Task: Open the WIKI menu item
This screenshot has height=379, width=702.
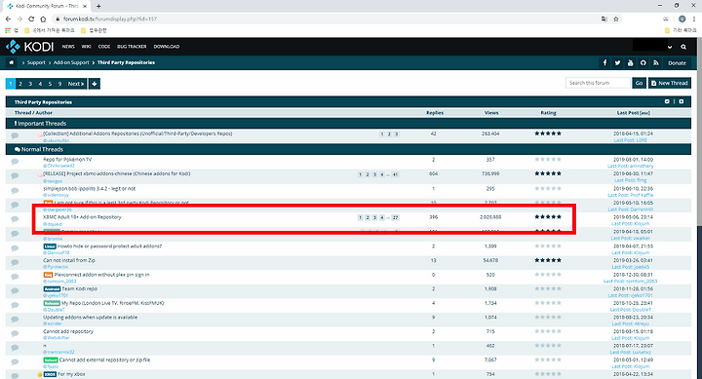Action: point(87,47)
